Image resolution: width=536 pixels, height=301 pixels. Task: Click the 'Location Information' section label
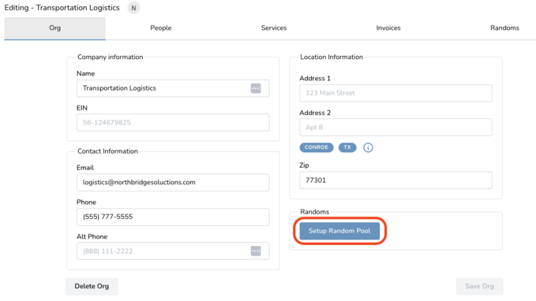coord(332,57)
